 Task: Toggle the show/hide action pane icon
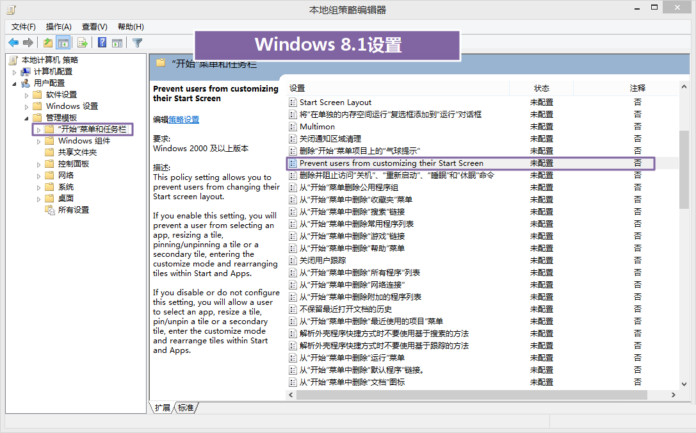[x=117, y=43]
